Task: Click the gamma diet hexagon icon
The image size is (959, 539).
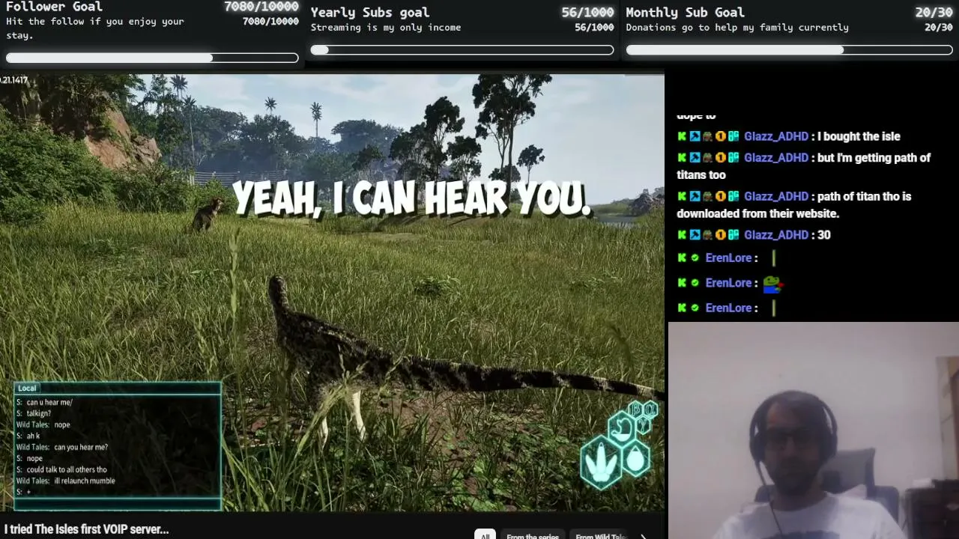Action: pyautogui.click(x=643, y=424)
